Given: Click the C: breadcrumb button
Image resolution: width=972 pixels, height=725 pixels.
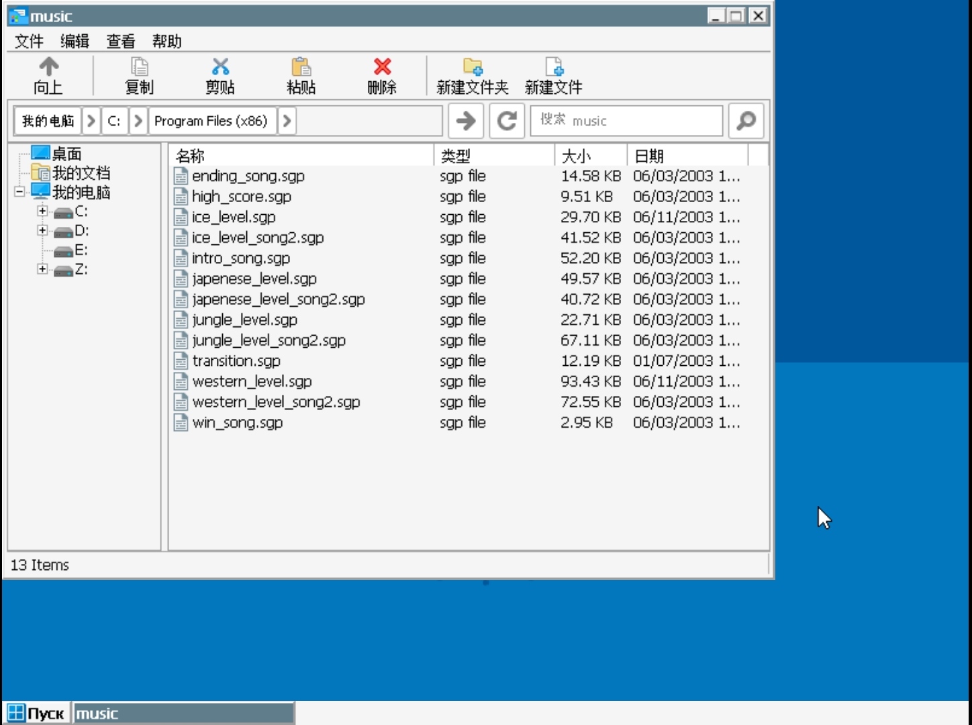Looking at the screenshot, I should (x=114, y=121).
